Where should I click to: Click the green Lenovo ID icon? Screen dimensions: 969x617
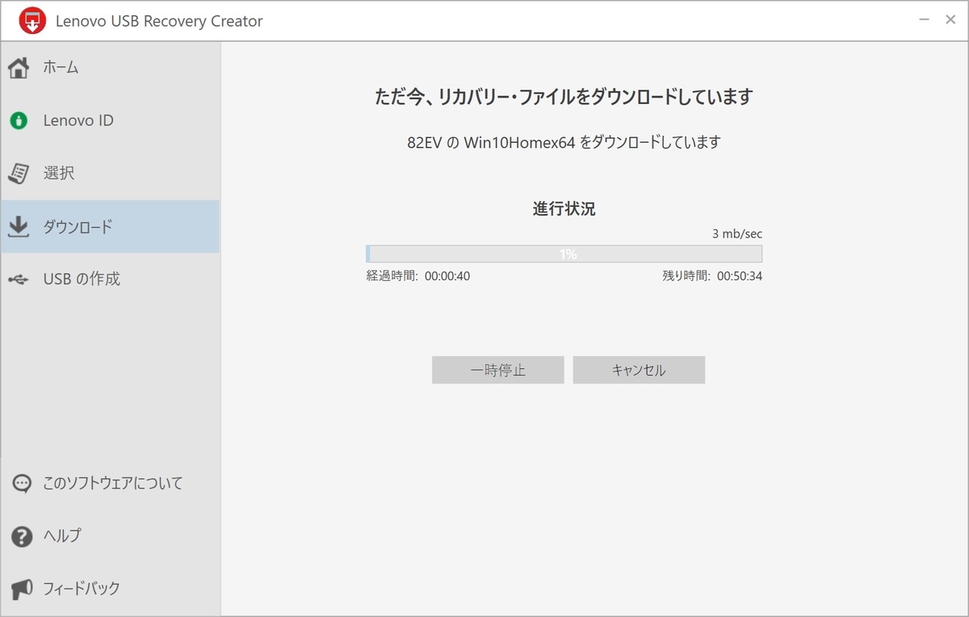tap(19, 121)
